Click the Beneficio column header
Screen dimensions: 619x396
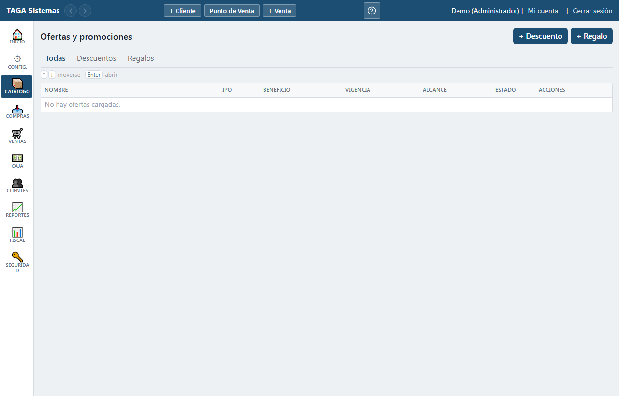coord(277,90)
